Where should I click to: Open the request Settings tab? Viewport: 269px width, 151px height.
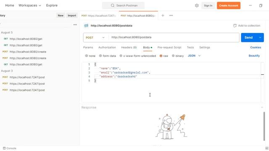205,47
